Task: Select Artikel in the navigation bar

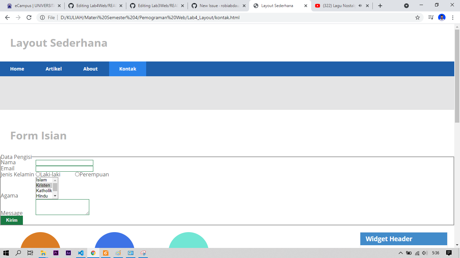Action: (x=54, y=69)
